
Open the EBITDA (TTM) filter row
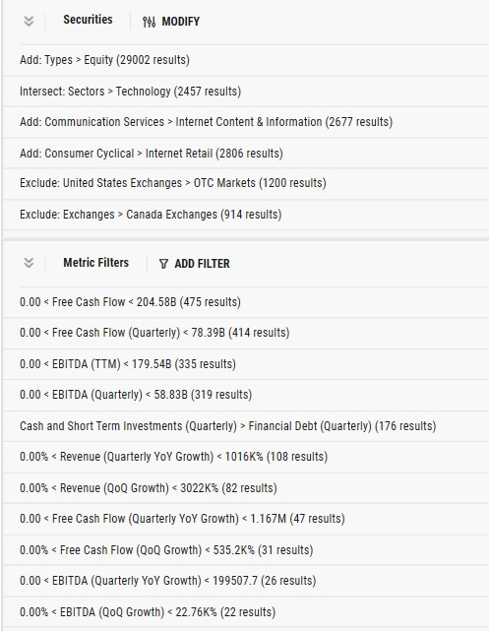coord(246,364)
